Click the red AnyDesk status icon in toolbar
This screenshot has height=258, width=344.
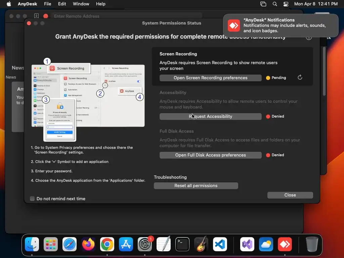pyautogui.click(x=46, y=16)
